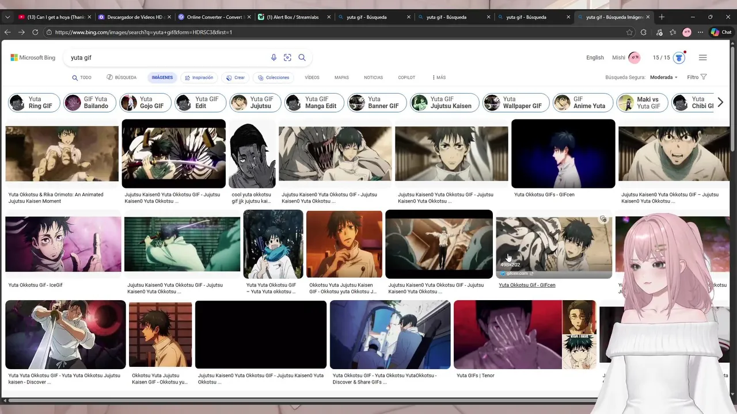Screen dimensions: 737x414
Task: Select the MAPAS category
Action: pos(341,78)
